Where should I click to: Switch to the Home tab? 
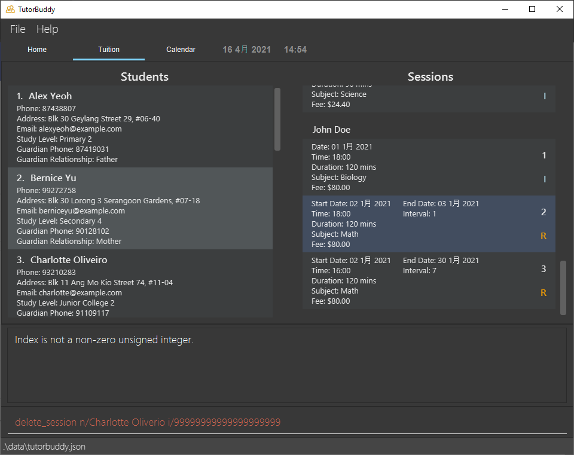37,50
